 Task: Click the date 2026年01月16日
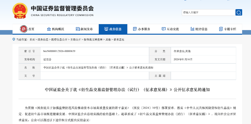pyautogui.click(x=183, y=59)
